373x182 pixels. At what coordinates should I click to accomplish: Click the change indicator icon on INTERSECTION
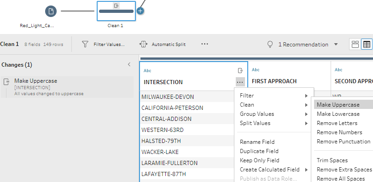pyautogui.click(x=240, y=71)
